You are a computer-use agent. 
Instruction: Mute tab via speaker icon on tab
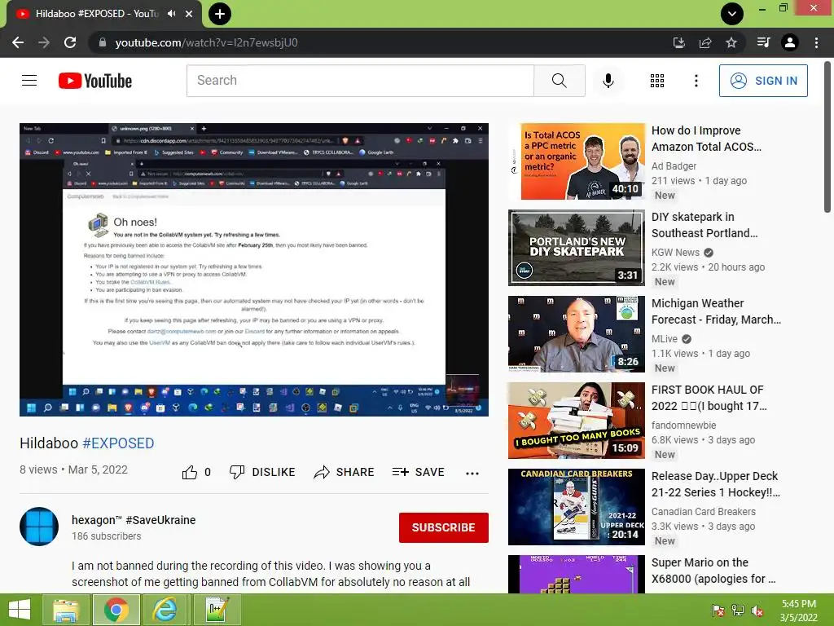tap(171, 14)
